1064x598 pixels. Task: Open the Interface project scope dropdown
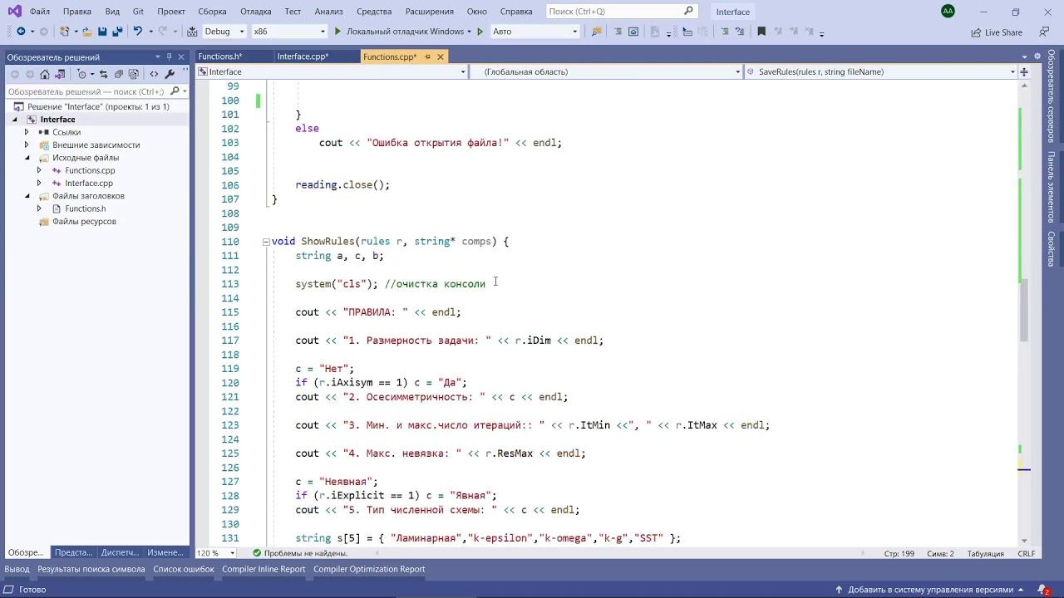[x=463, y=71]
